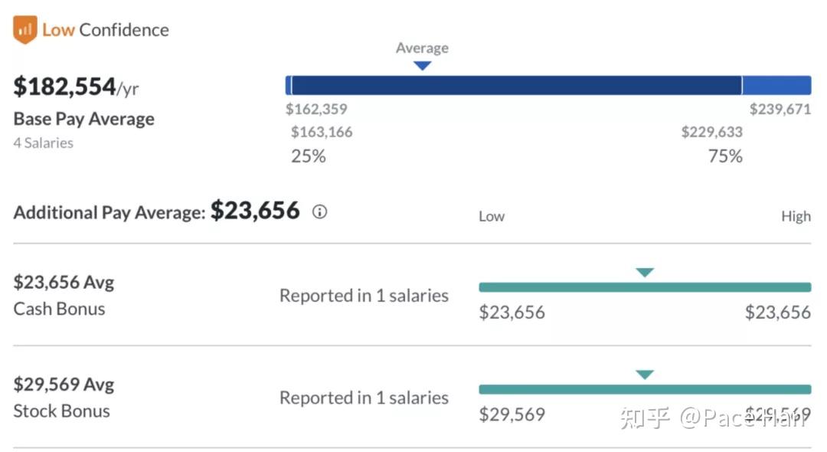Click the Cash Bonus teal triangle marker
The width and height of the screenshot is (827, 452).
pos(645,272)
